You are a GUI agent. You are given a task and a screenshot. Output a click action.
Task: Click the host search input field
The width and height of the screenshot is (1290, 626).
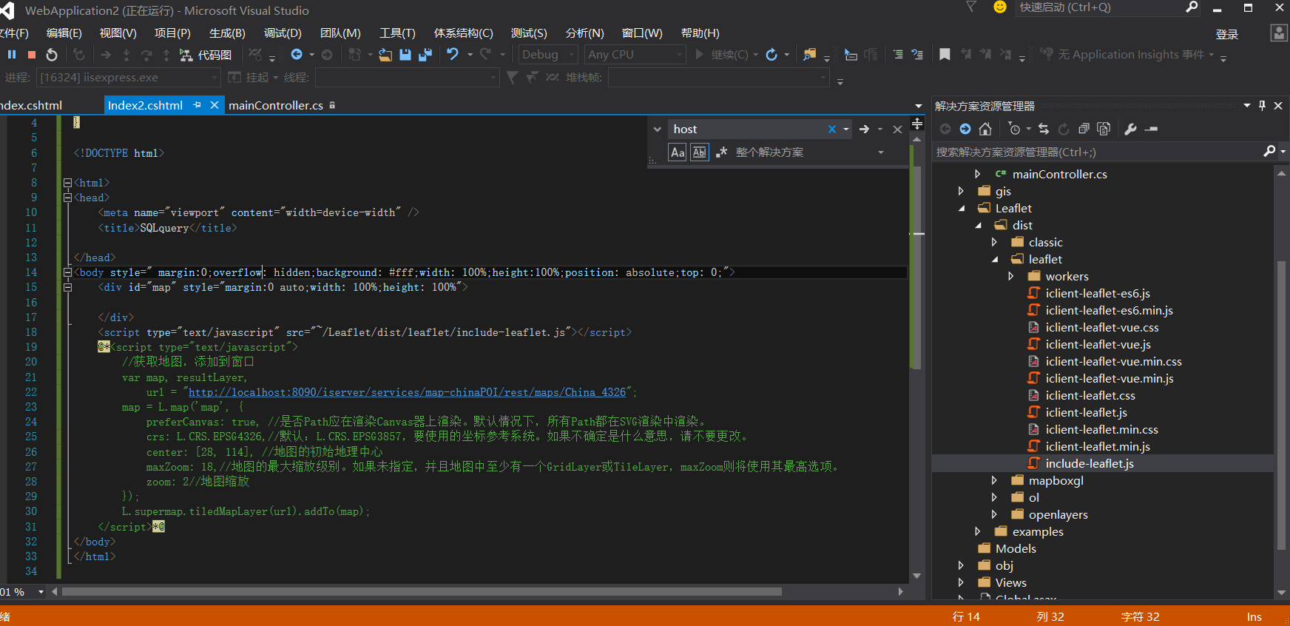click(747, 129)
